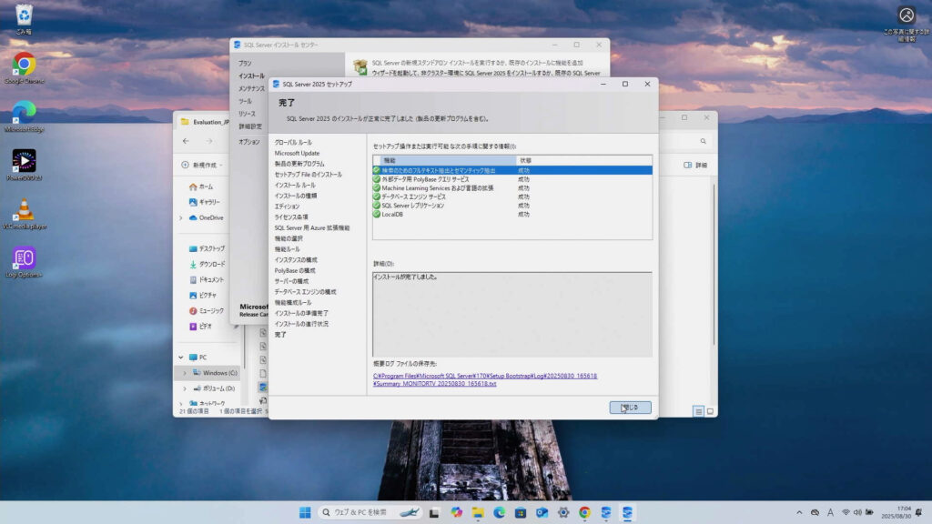This screenshot has width=932, height=524.
Task: Open the 新規作成 dropdown in File Explorer
Action: point(202,166)
